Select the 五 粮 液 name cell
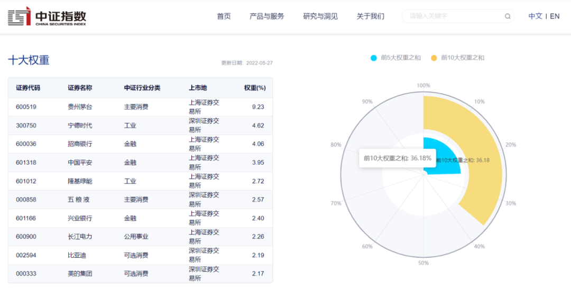The height and width of the screenshot is (292, 571). (80, 200)
